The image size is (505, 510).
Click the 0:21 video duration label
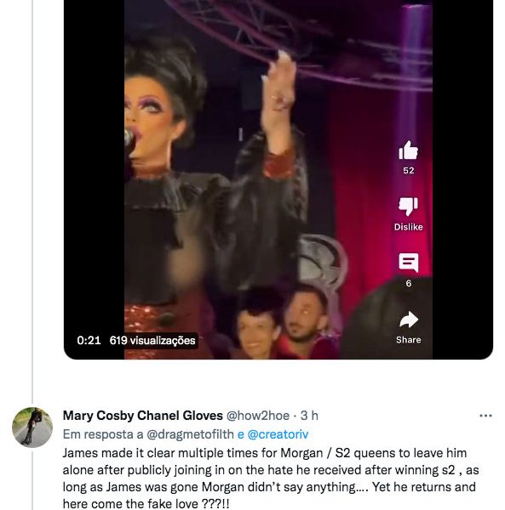point(89,341)
